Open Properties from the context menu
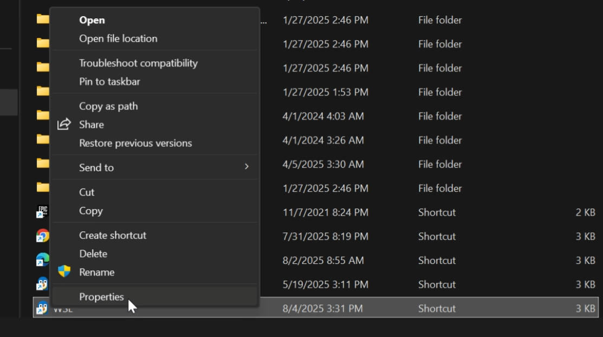The image size is (603, 337). (x=101, y=297)
